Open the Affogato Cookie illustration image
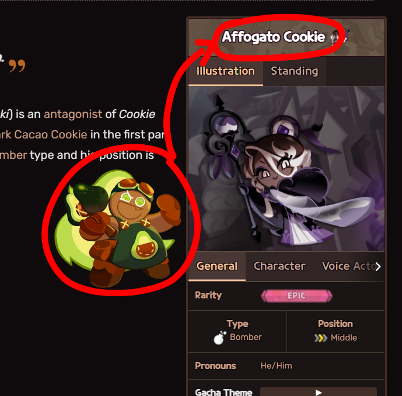This screenshot has width=402, height=396. (286, 169)
